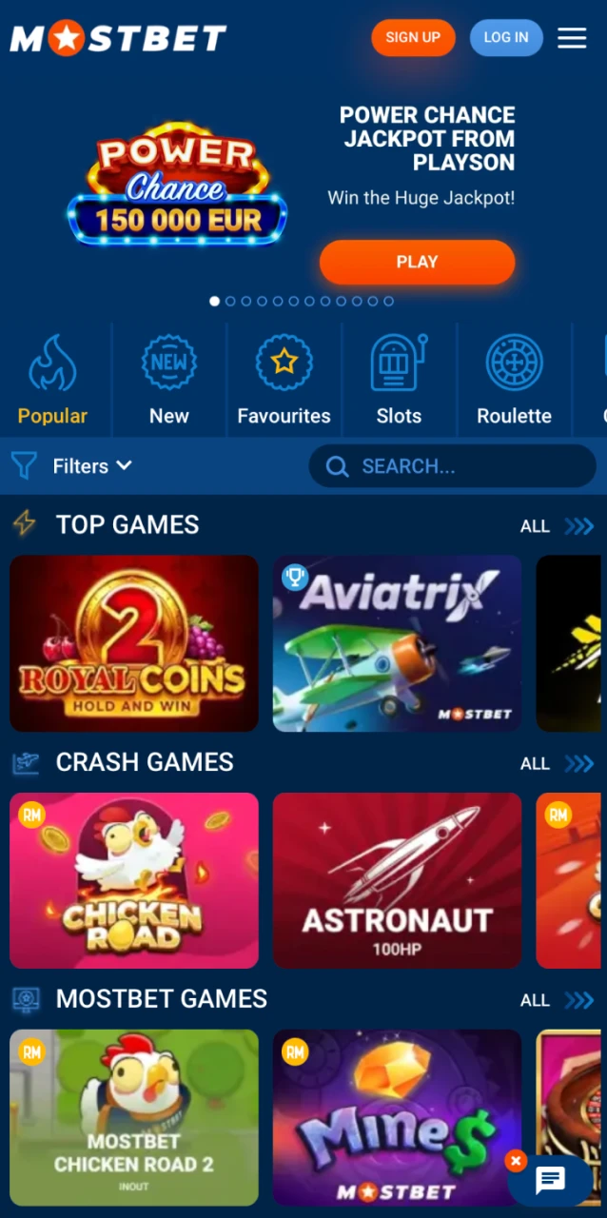Image resolution: width=607 pixels, height=1218 pixels.
Task: Expand ALL in Crash Games section
Action: [557, 763]
